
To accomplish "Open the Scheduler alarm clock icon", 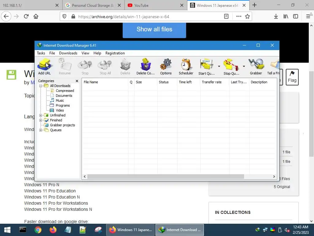I will pos(186,67).
